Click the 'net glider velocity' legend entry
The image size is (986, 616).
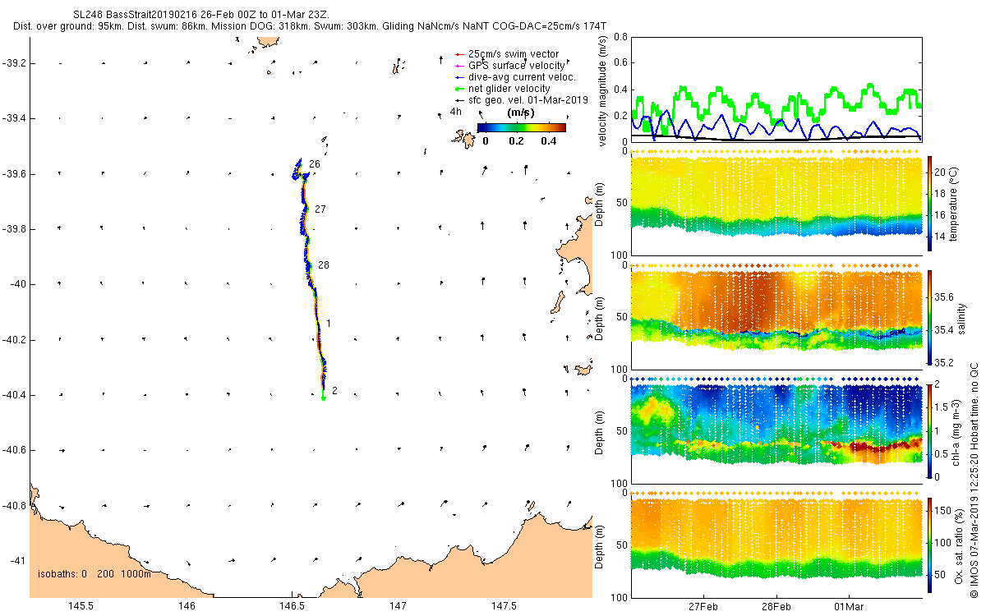pos(502,88)
